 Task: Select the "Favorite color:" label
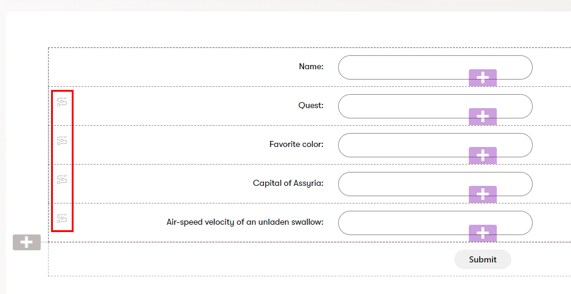296,144
